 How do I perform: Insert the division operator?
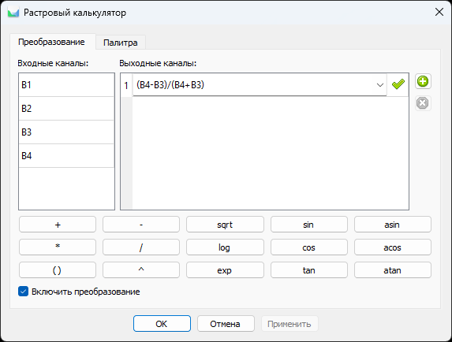(141, 247)
